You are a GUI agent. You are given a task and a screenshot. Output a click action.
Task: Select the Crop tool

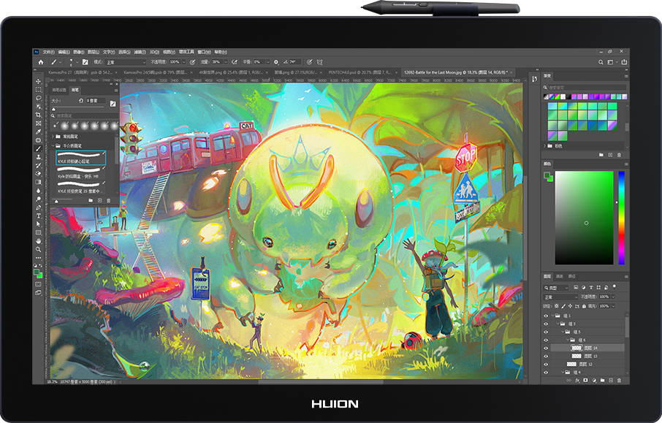(39, 115)
